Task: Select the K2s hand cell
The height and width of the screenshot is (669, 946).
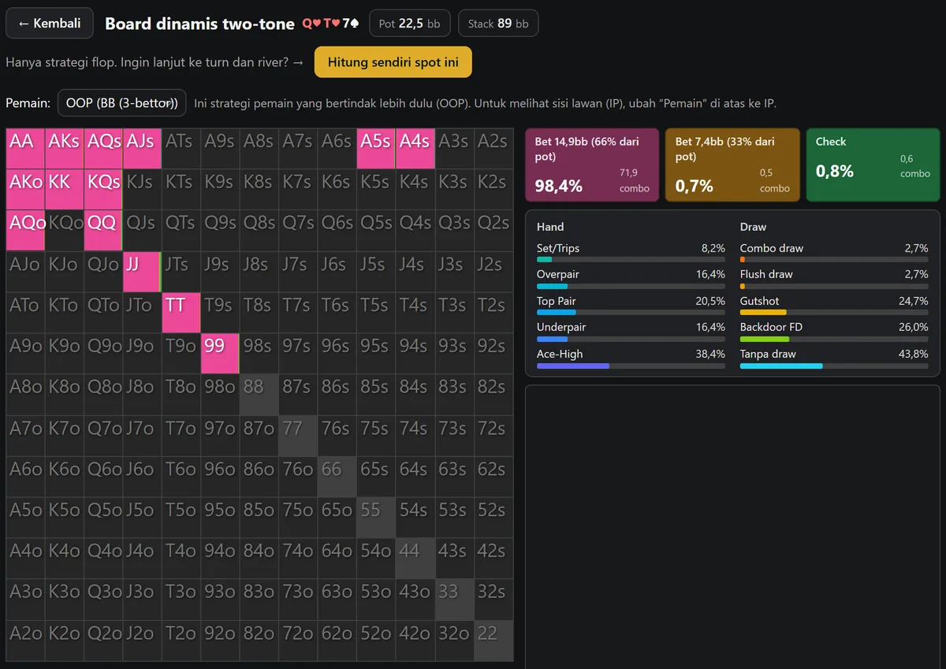Action: click(493, 190)
